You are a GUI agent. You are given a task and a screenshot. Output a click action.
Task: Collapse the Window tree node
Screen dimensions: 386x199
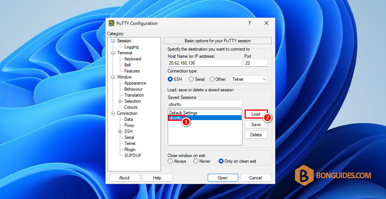point(113,77)
